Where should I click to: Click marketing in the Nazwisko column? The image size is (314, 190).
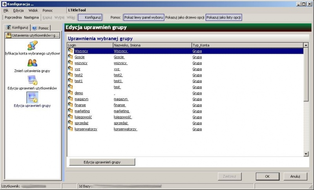coord(122,111)
